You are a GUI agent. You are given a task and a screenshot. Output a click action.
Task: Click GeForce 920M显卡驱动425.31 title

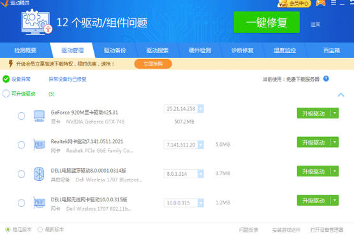[84, 113]
